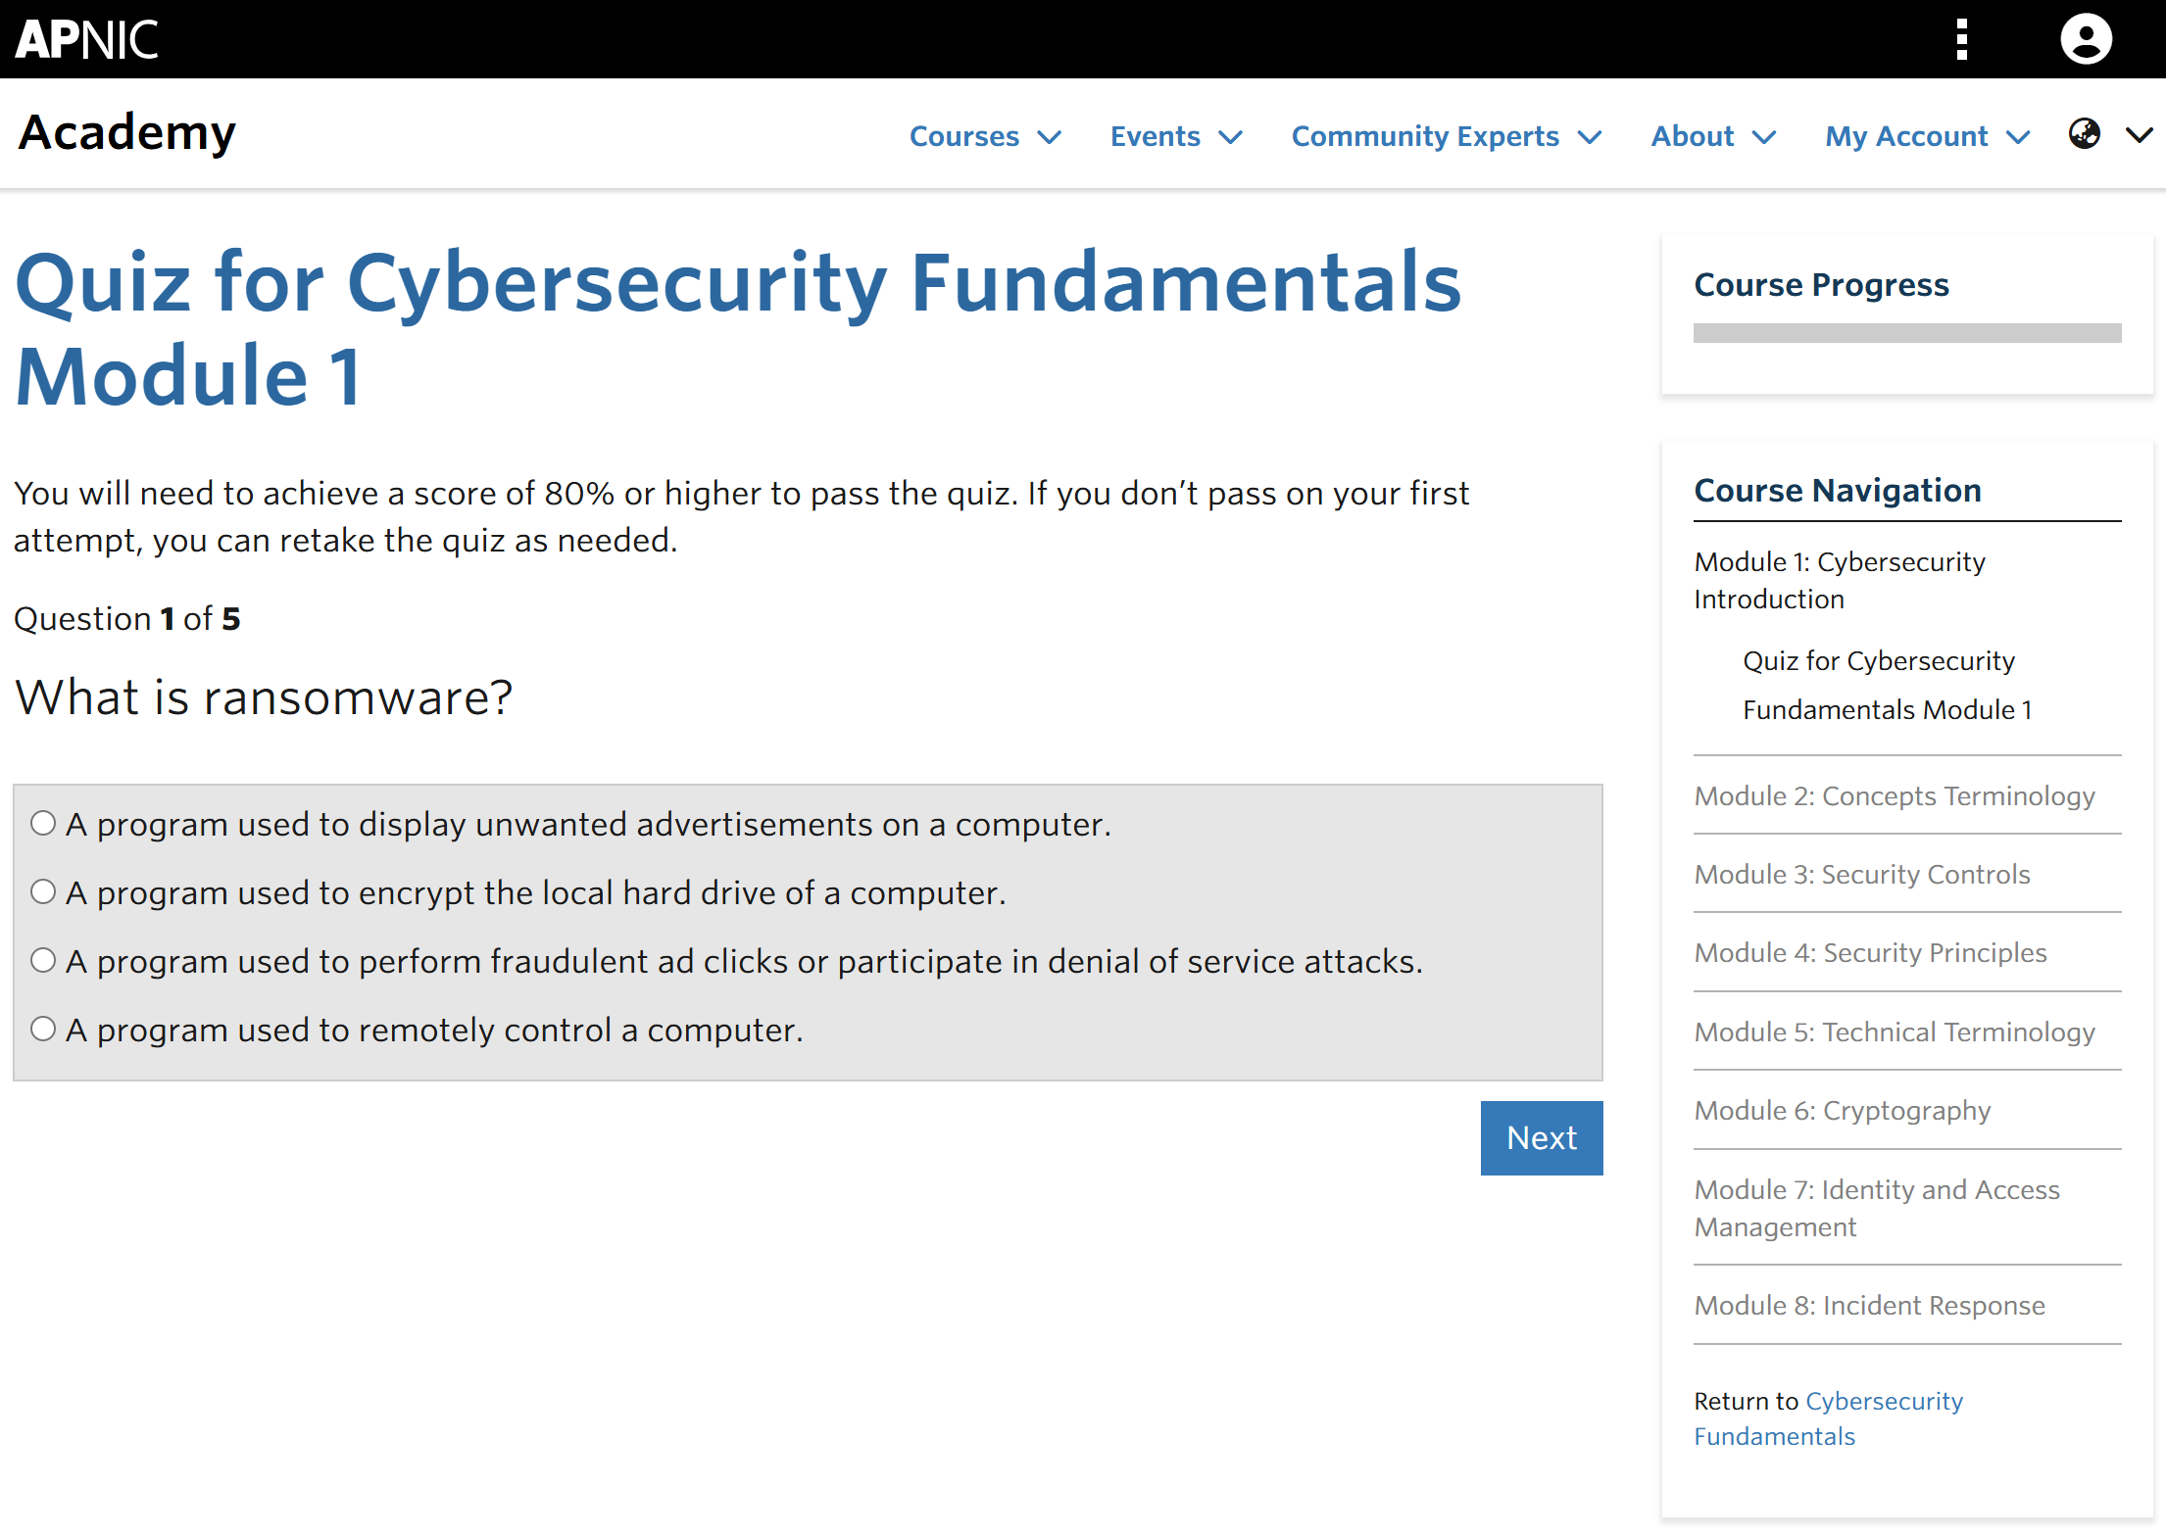The image size is (2166, 1535).
Task: Click the APNIC logo
Action: pyautogui.click(x=86, y=39)
